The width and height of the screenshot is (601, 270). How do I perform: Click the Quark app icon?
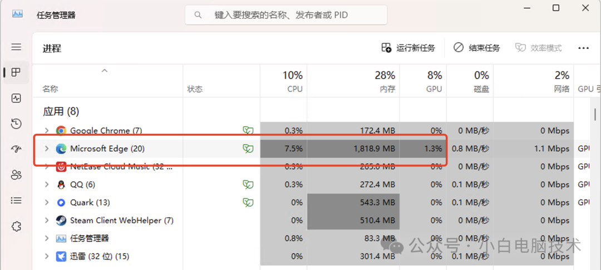coord(61,202)
